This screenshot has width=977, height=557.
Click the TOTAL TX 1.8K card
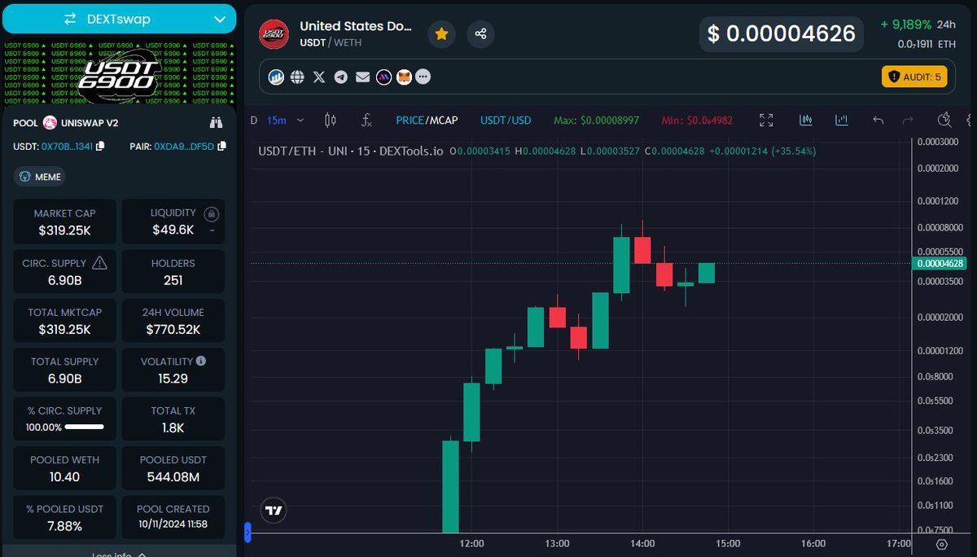[x=173, y=419]
